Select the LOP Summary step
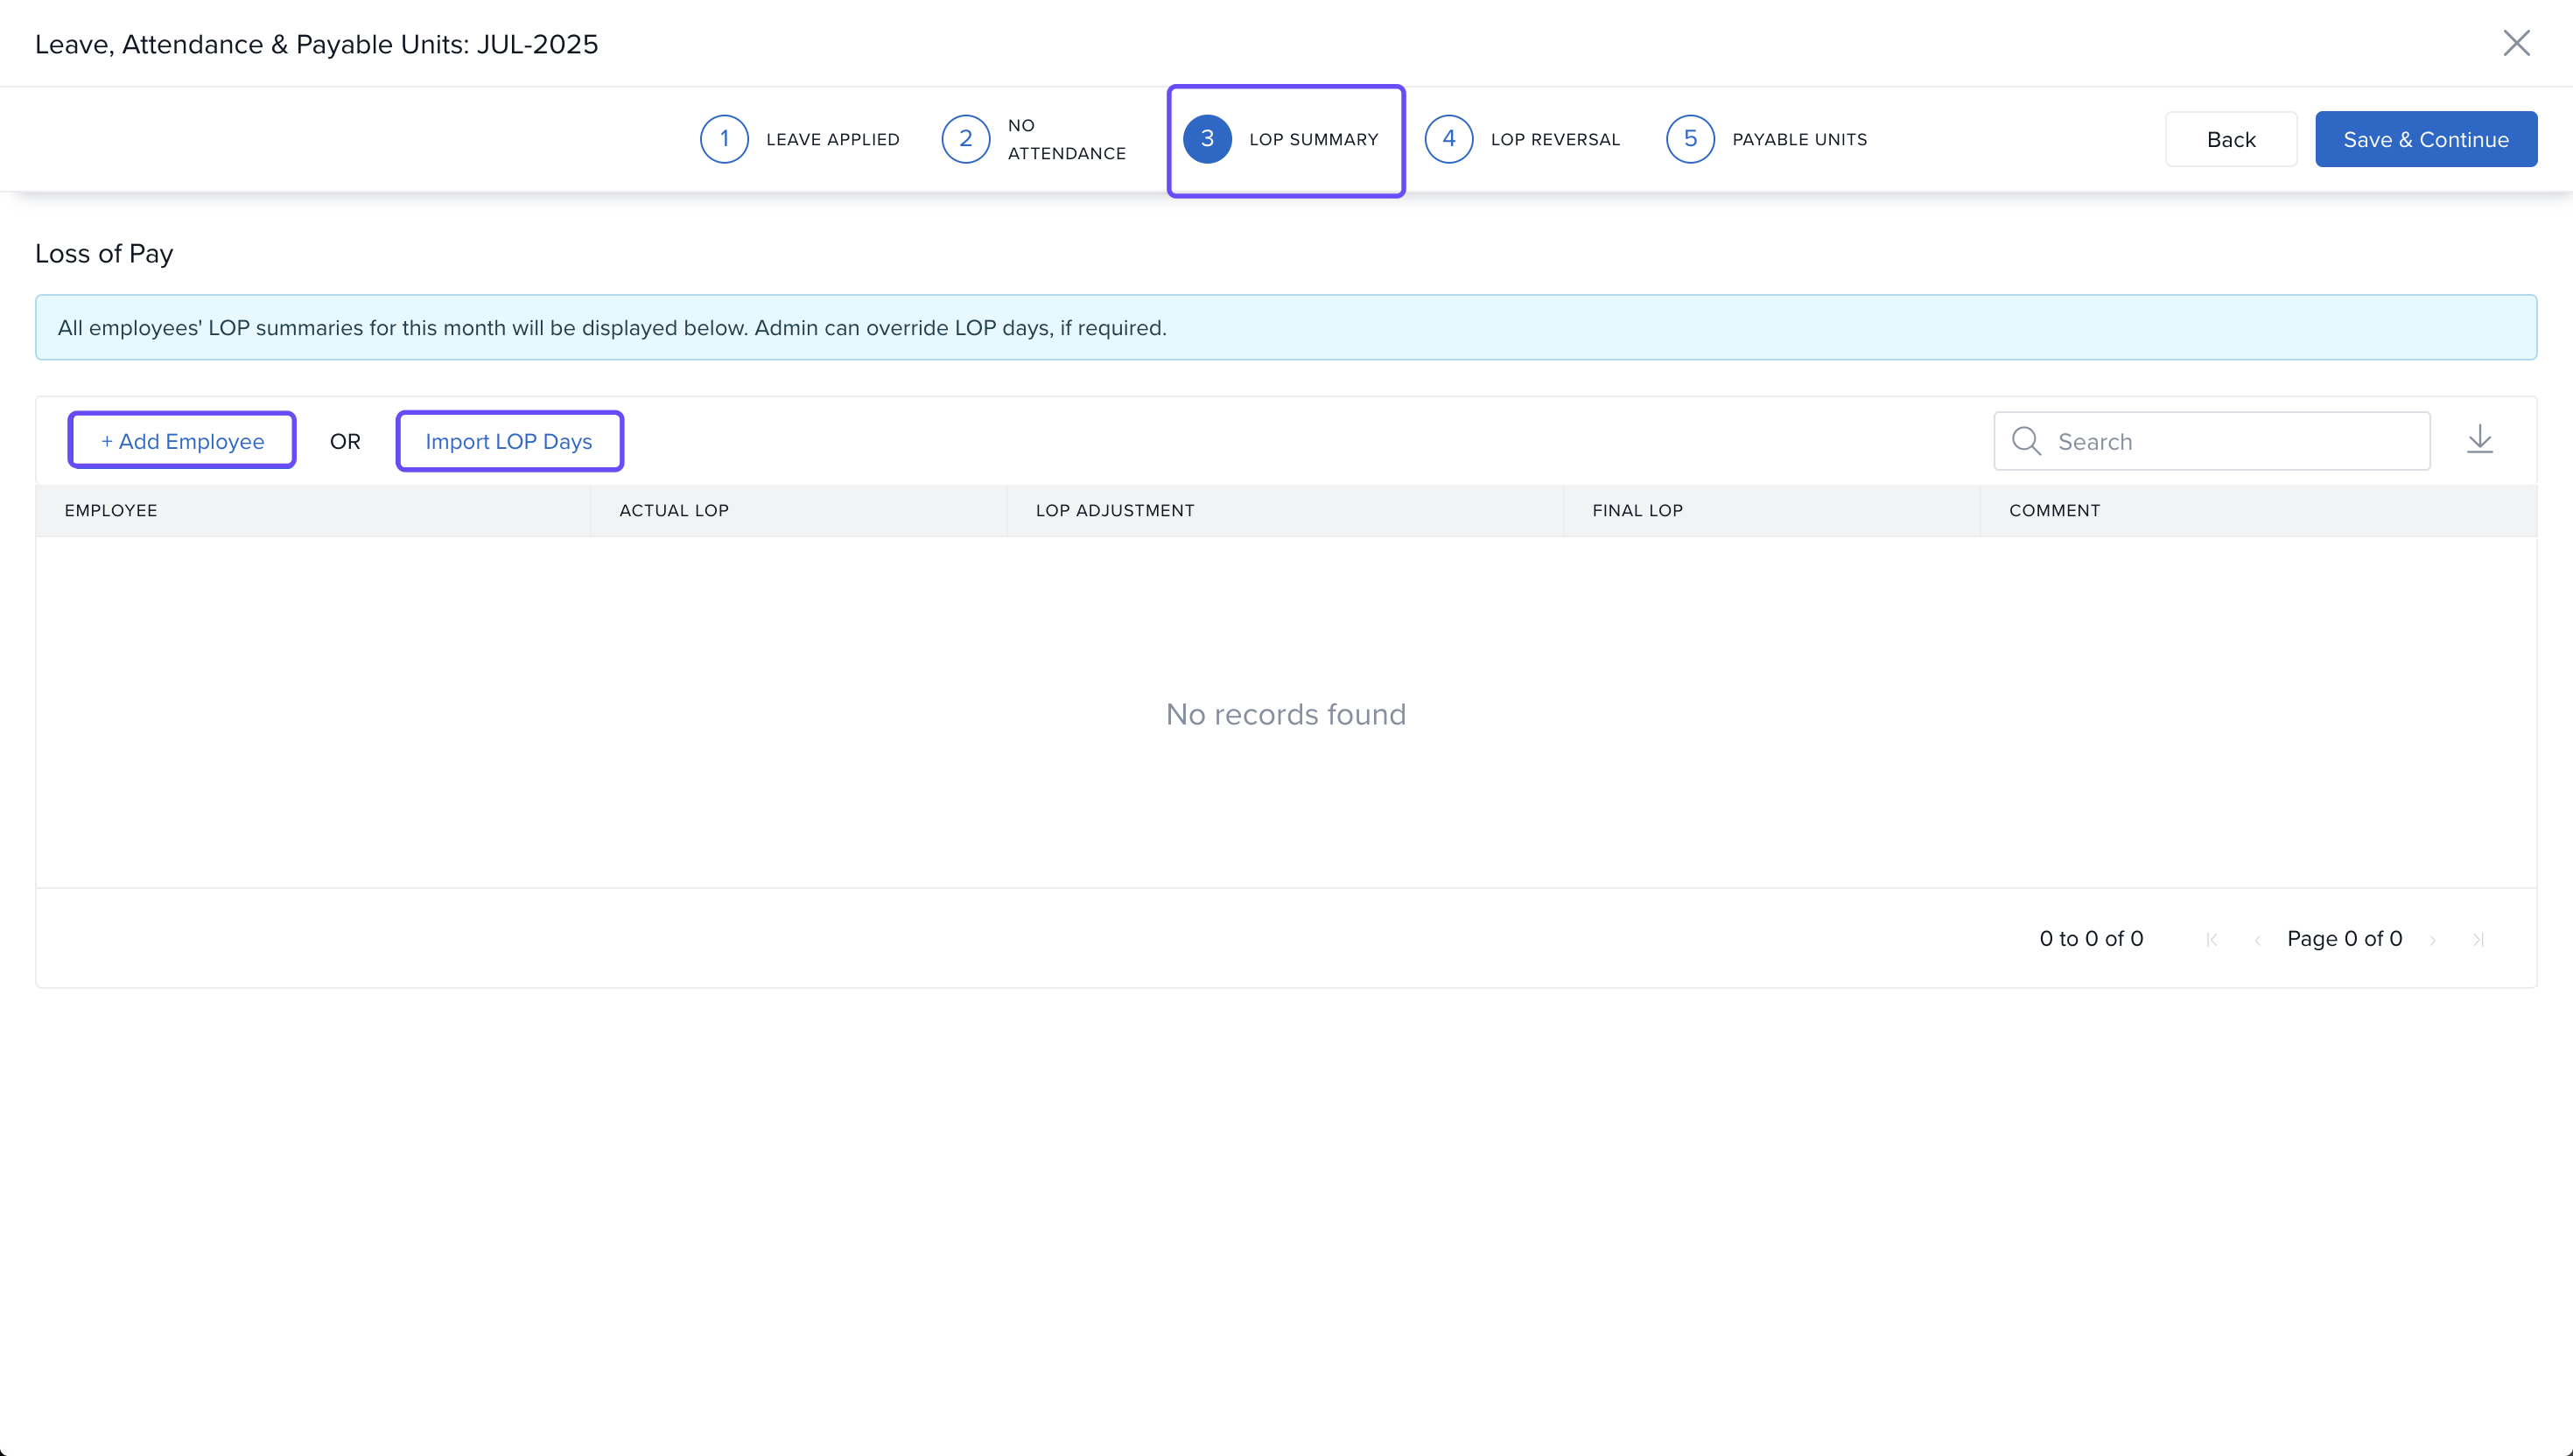Image resolution: width=2573 pixels, height=1456 pixels. point(1285,139)
